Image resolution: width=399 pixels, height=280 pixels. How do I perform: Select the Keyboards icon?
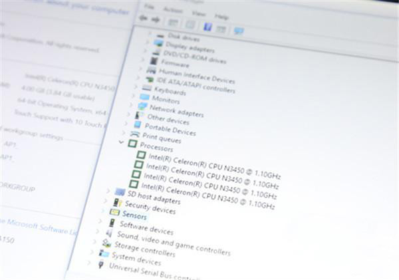point(147,88)
